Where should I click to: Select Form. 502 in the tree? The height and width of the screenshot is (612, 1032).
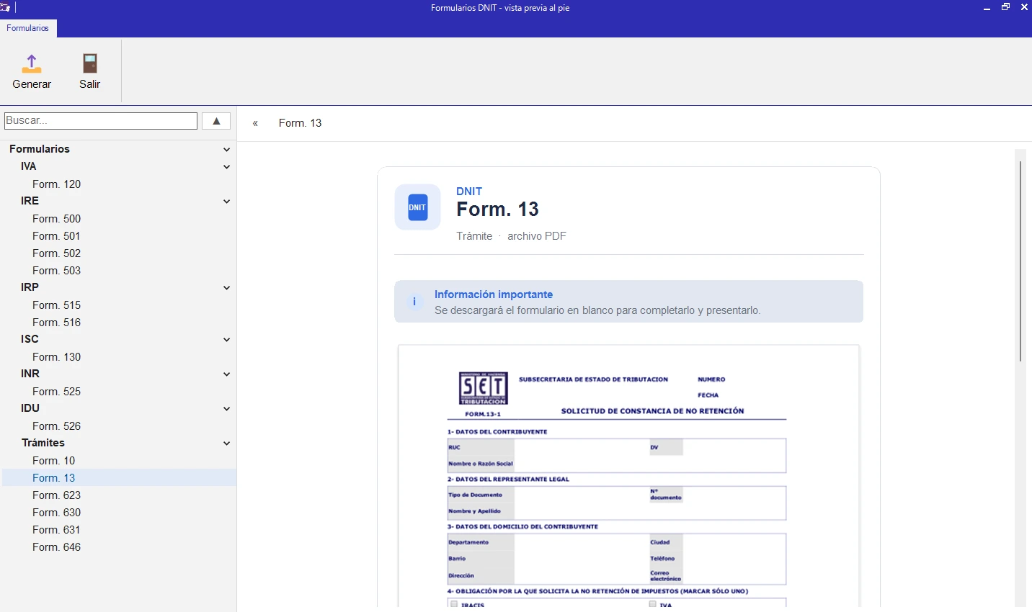tap(57, 253)
